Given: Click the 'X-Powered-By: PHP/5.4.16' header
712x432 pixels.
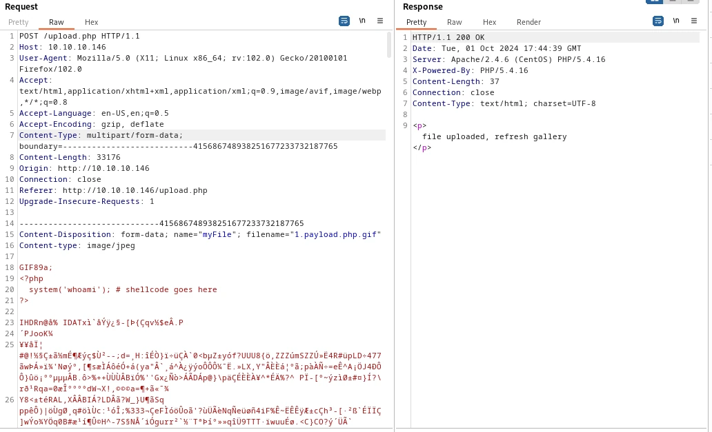Looking at the screenshot, I should (470, 70).
